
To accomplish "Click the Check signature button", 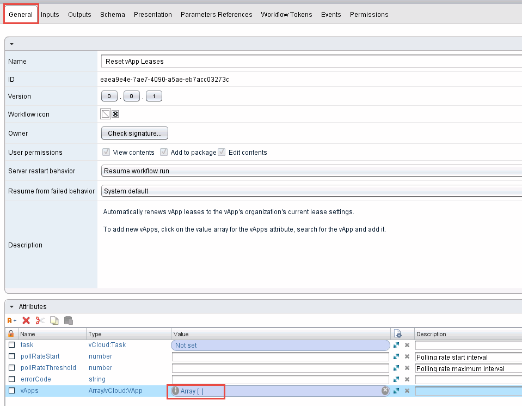I will point(134,134).
